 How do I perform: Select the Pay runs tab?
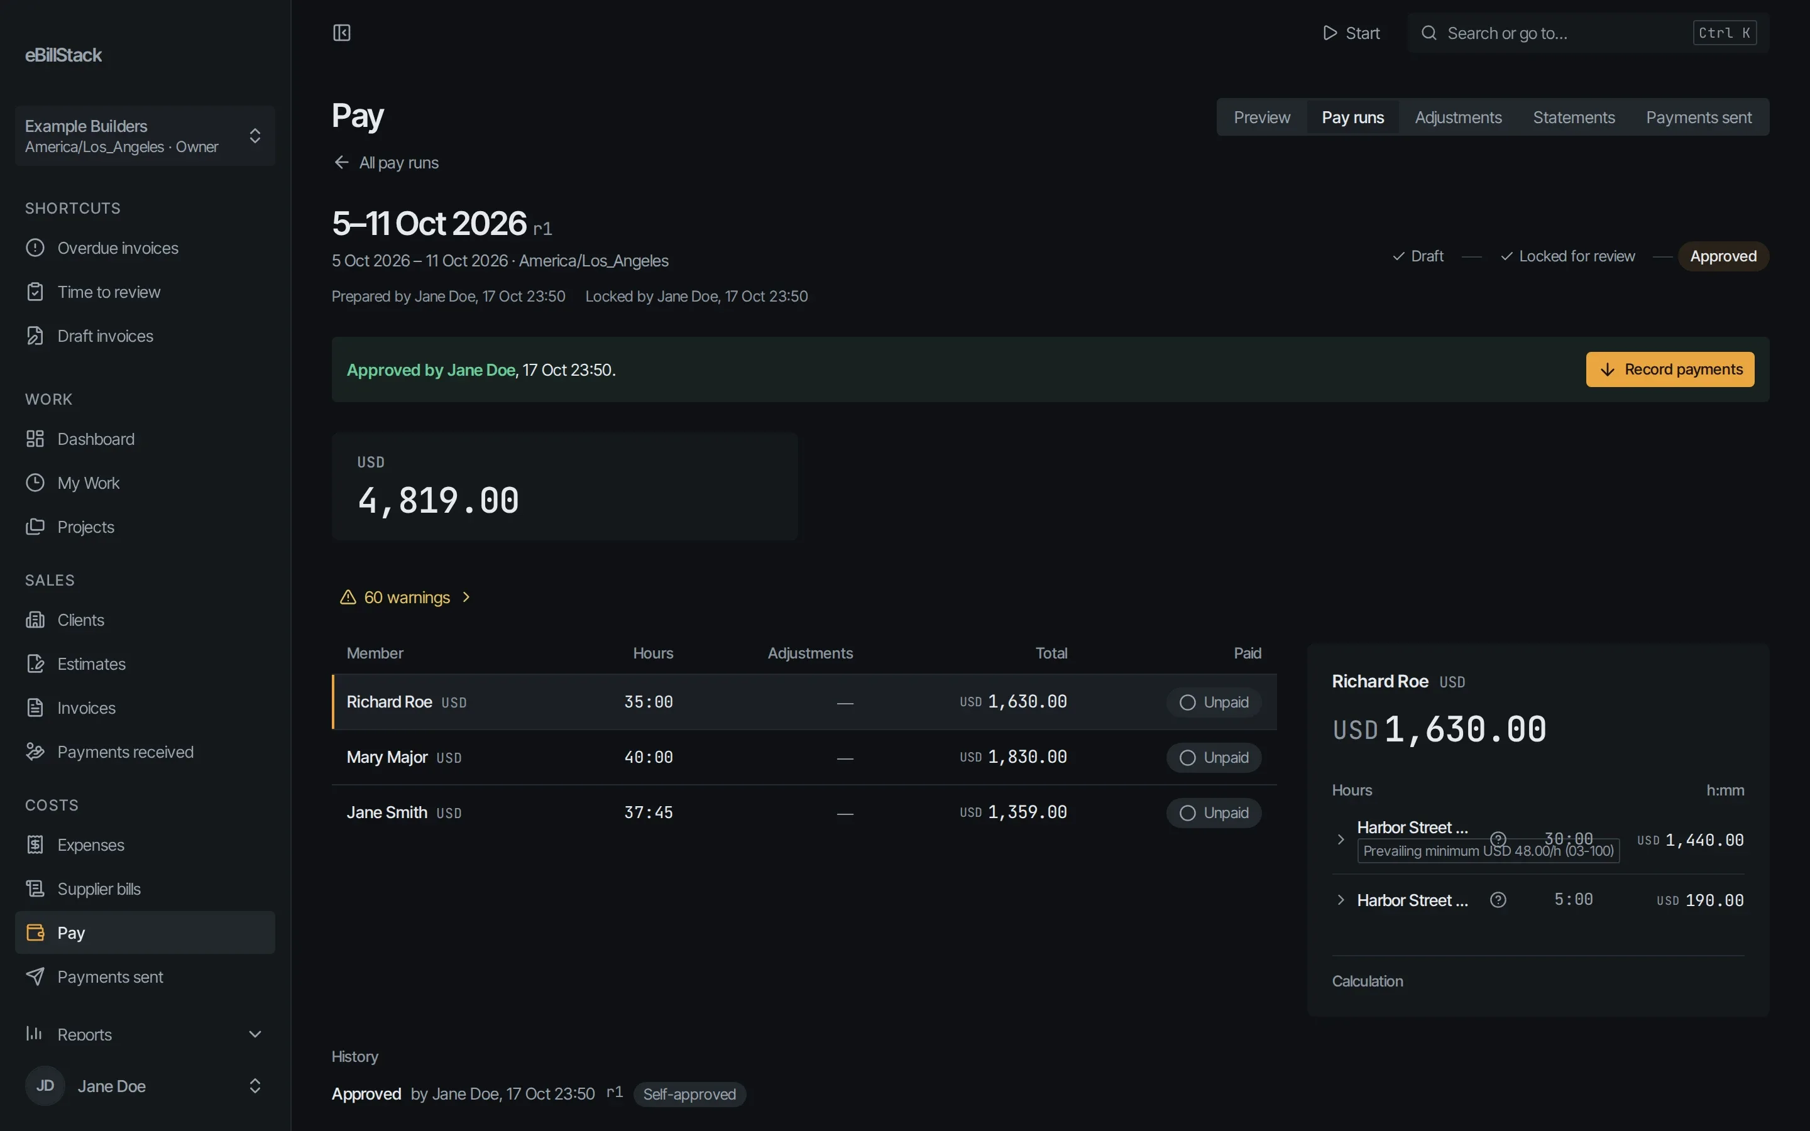point(1352,117)
